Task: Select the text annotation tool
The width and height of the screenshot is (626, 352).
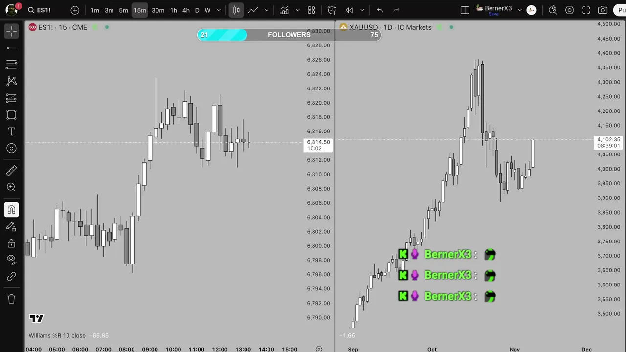Action: 11,132
